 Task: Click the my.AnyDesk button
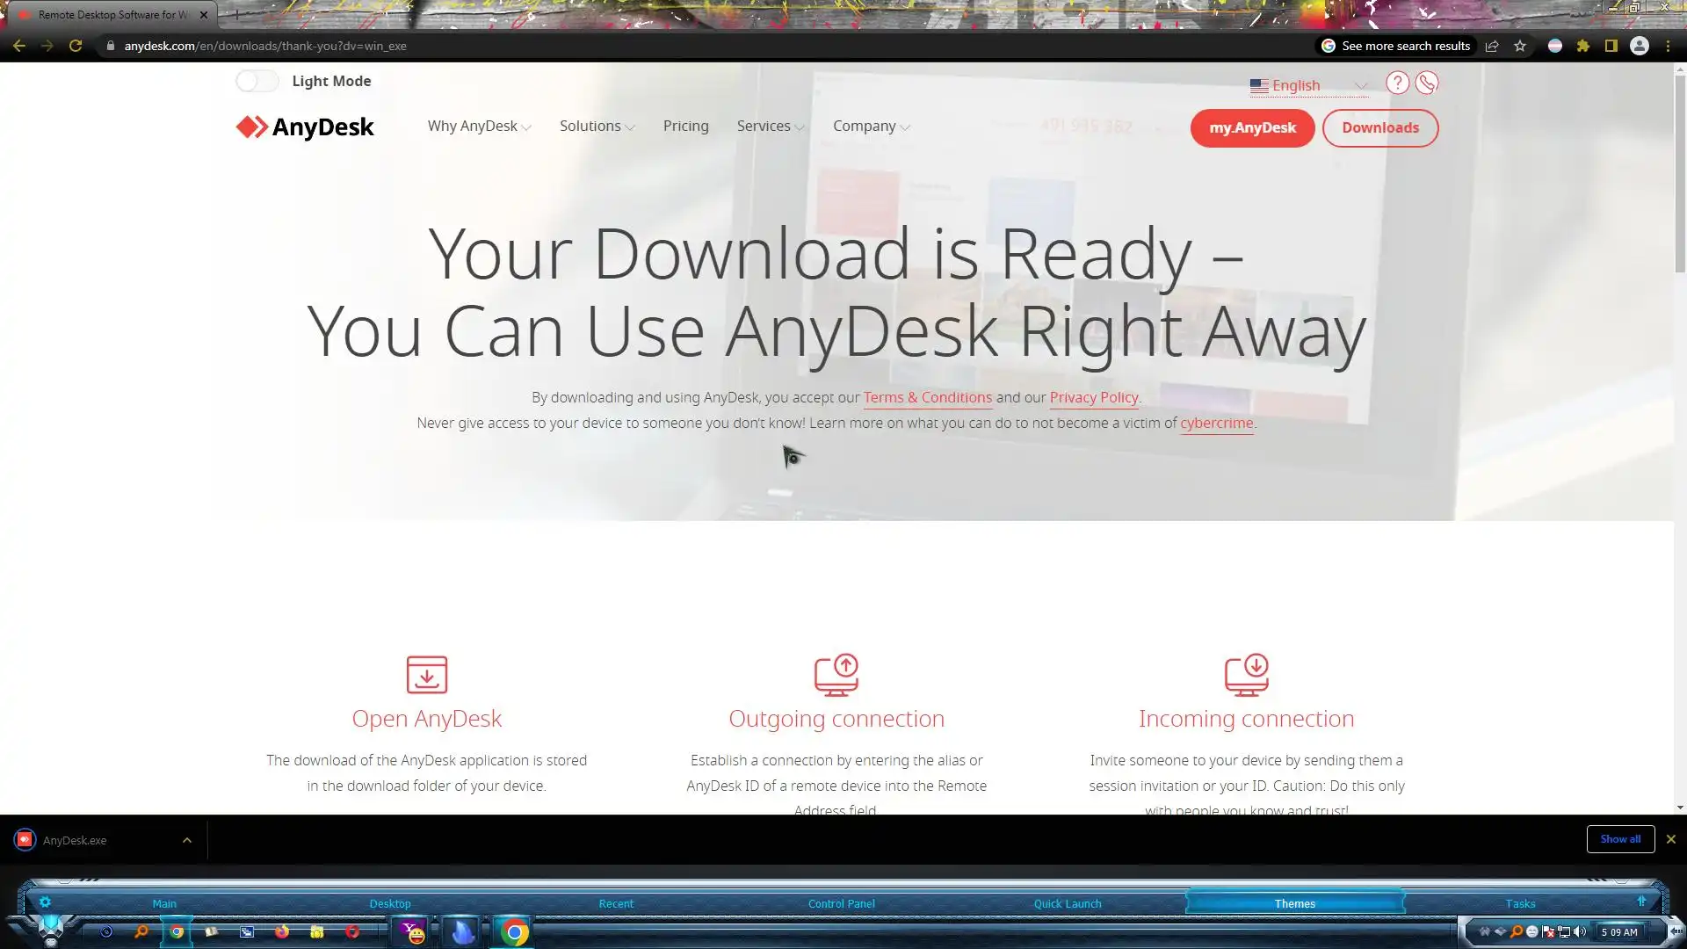pyautogui.click(x=1252, y=128)
